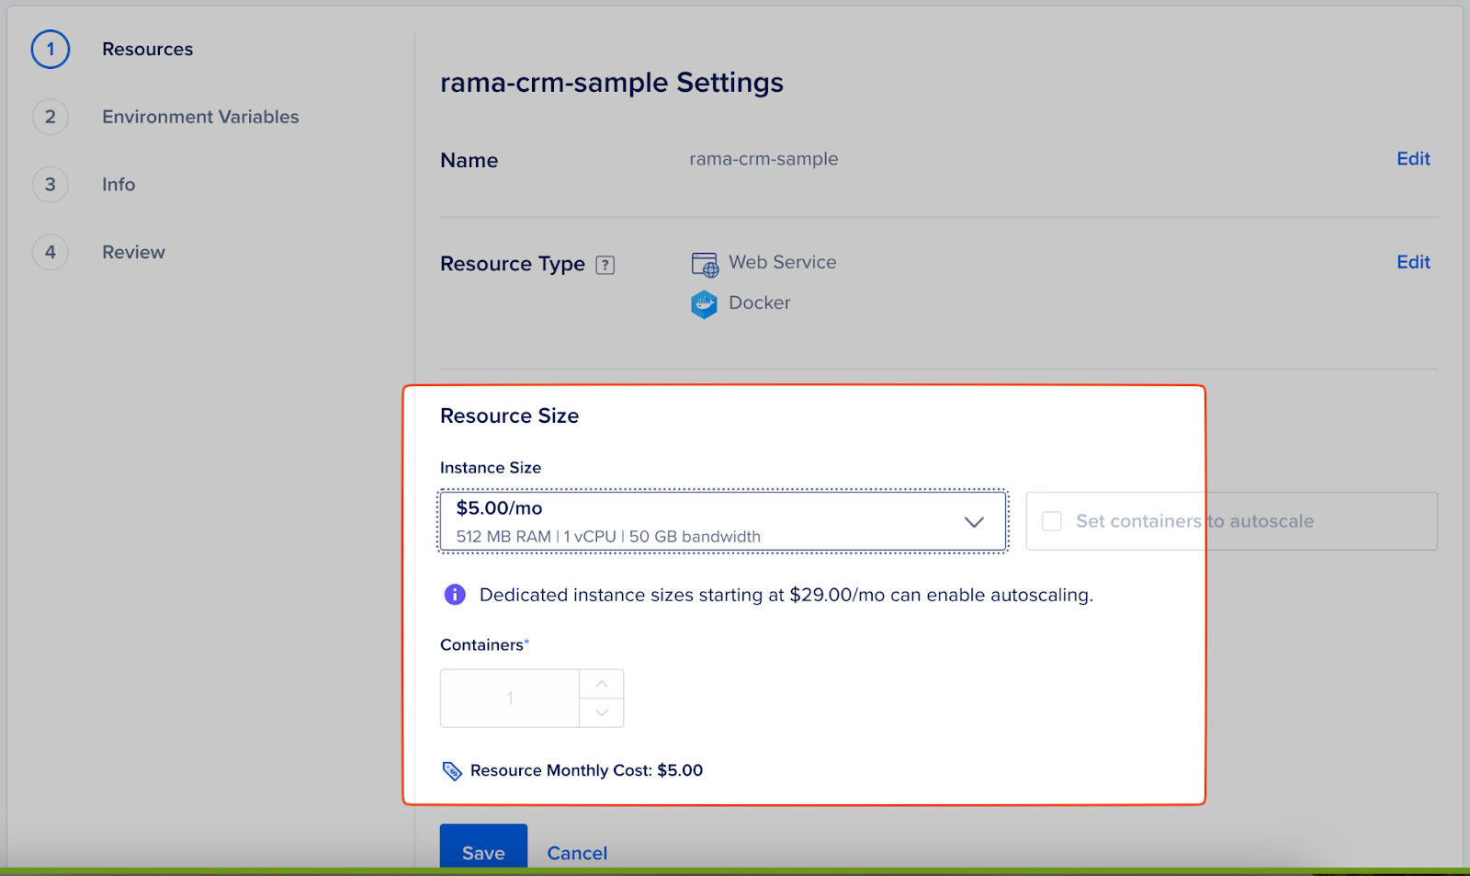Click the 'Web Service' text label
This screenshot has height=876, width=1470.
tap(783, 262)
